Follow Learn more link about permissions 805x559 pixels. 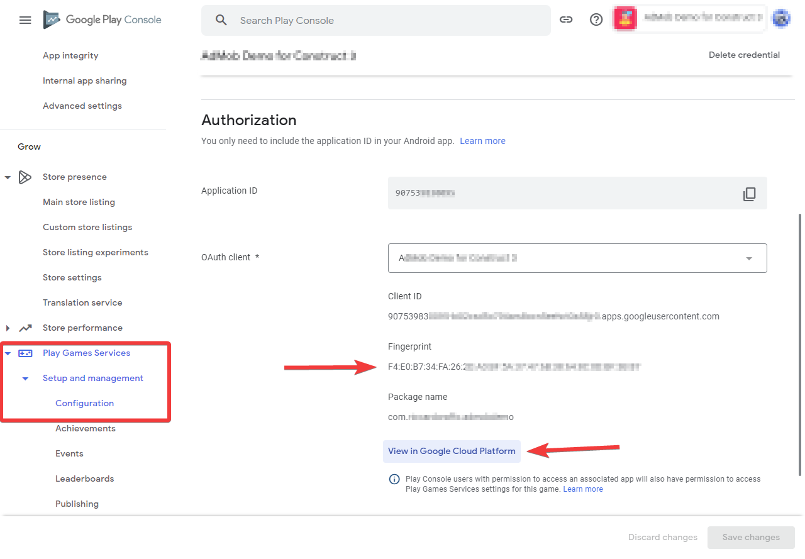tap(583, 489)
